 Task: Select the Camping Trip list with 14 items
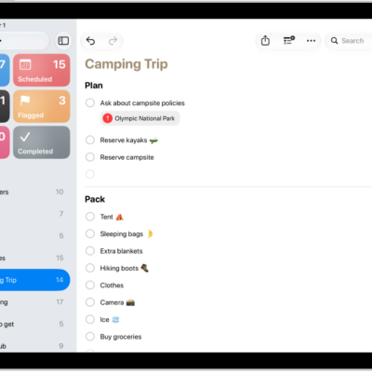(34, 280)
